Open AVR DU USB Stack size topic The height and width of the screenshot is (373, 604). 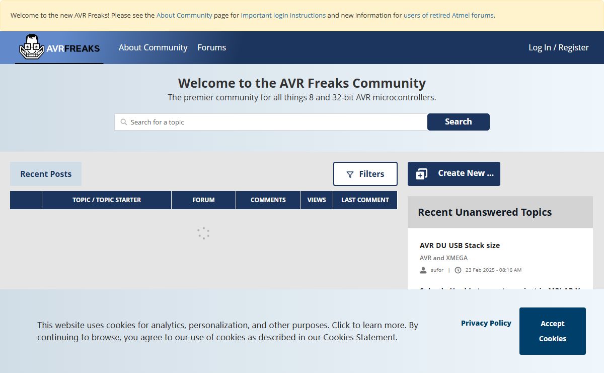point(460,245)
